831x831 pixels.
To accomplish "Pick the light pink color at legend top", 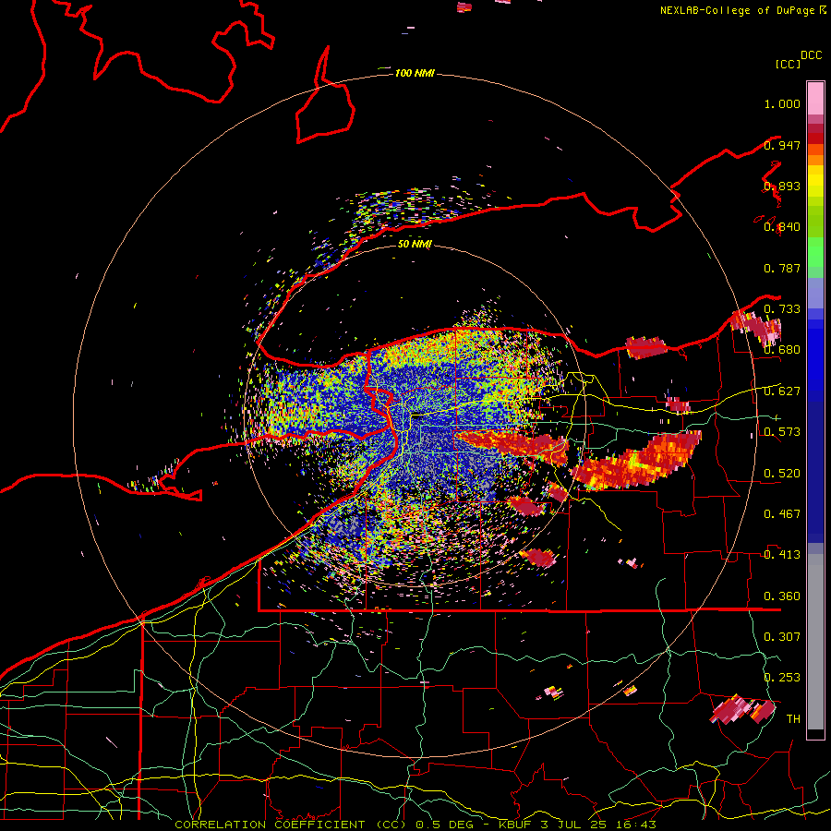I will coord(815,98).
